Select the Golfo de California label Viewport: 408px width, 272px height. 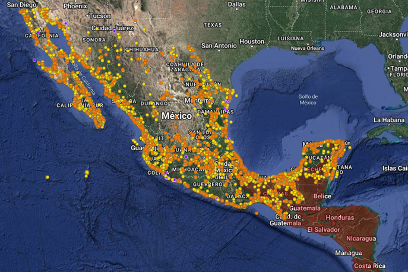pos(84,77)
